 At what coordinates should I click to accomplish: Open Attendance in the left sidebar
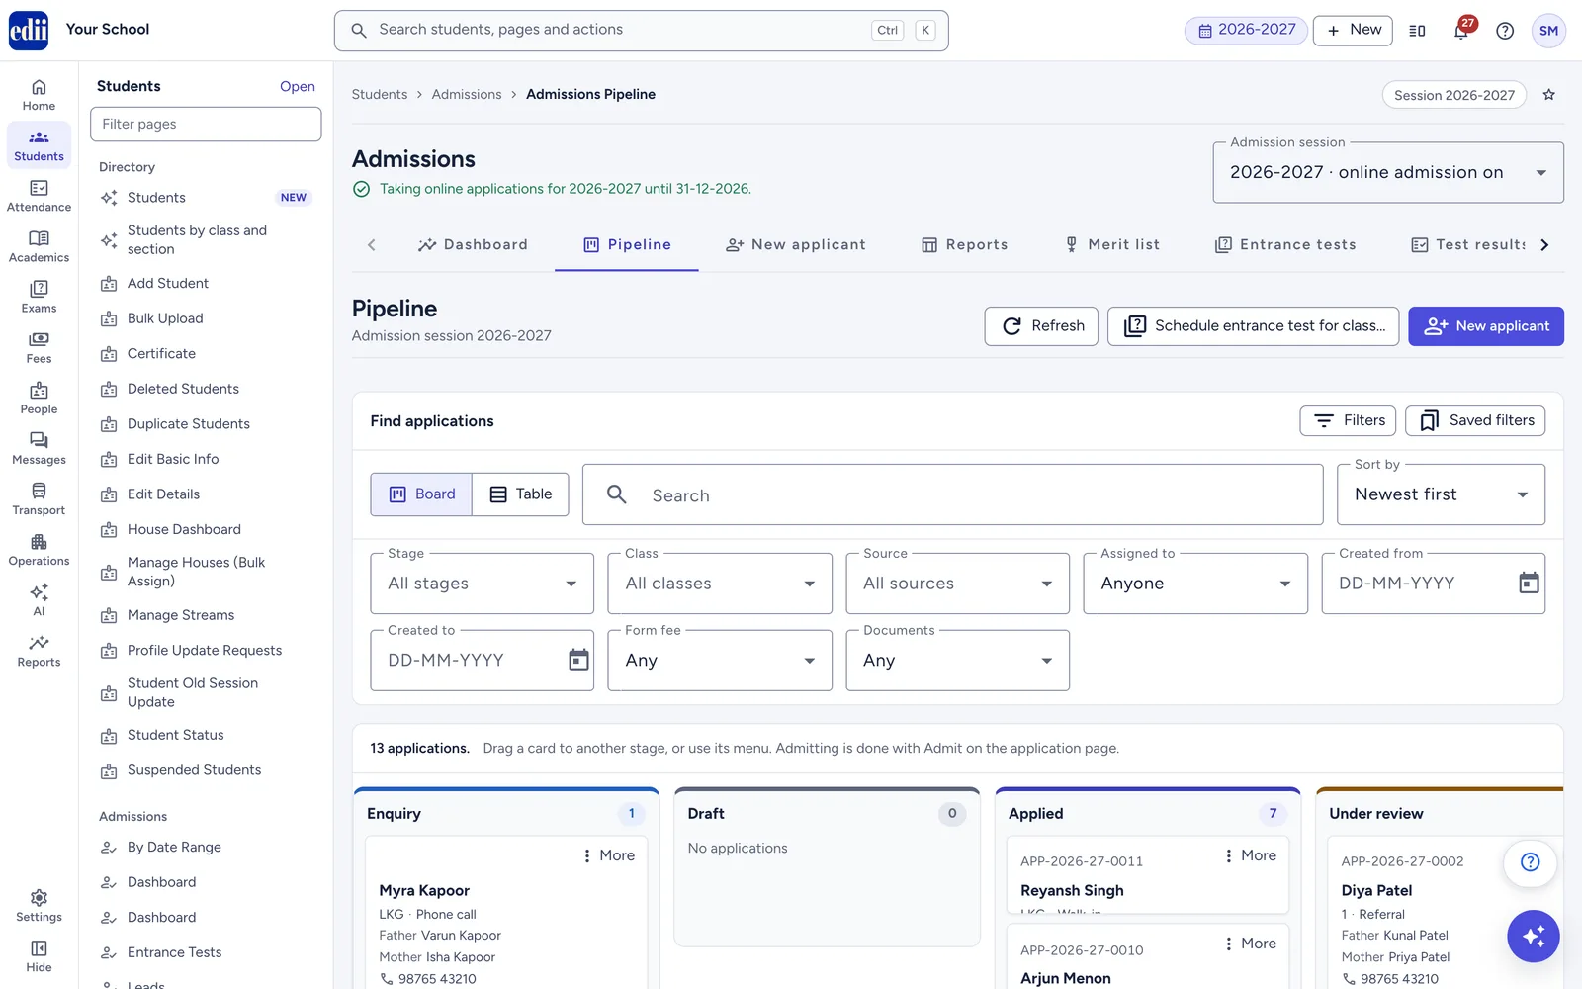(39, 196)
